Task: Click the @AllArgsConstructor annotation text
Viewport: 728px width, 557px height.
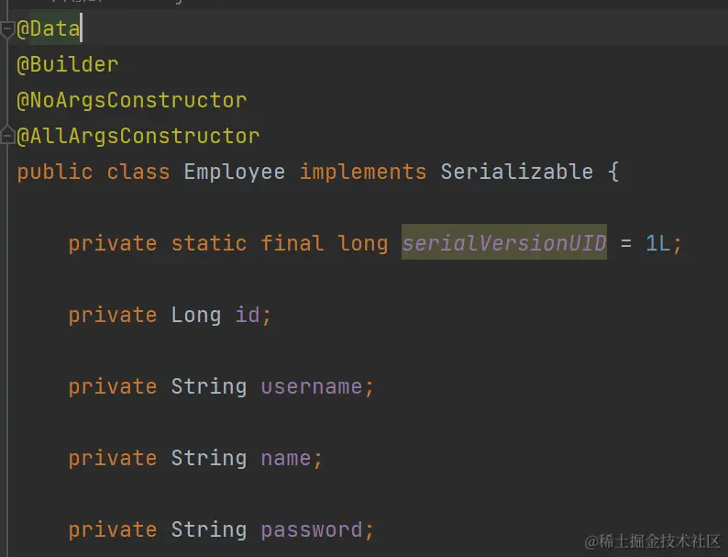Action: click(138, 136)
